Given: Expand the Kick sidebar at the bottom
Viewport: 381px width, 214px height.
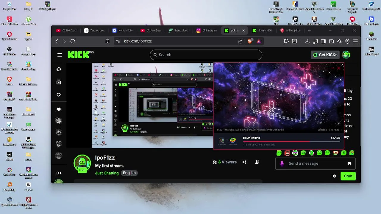Looking at the screenshot, I should [x=59, y=173].
